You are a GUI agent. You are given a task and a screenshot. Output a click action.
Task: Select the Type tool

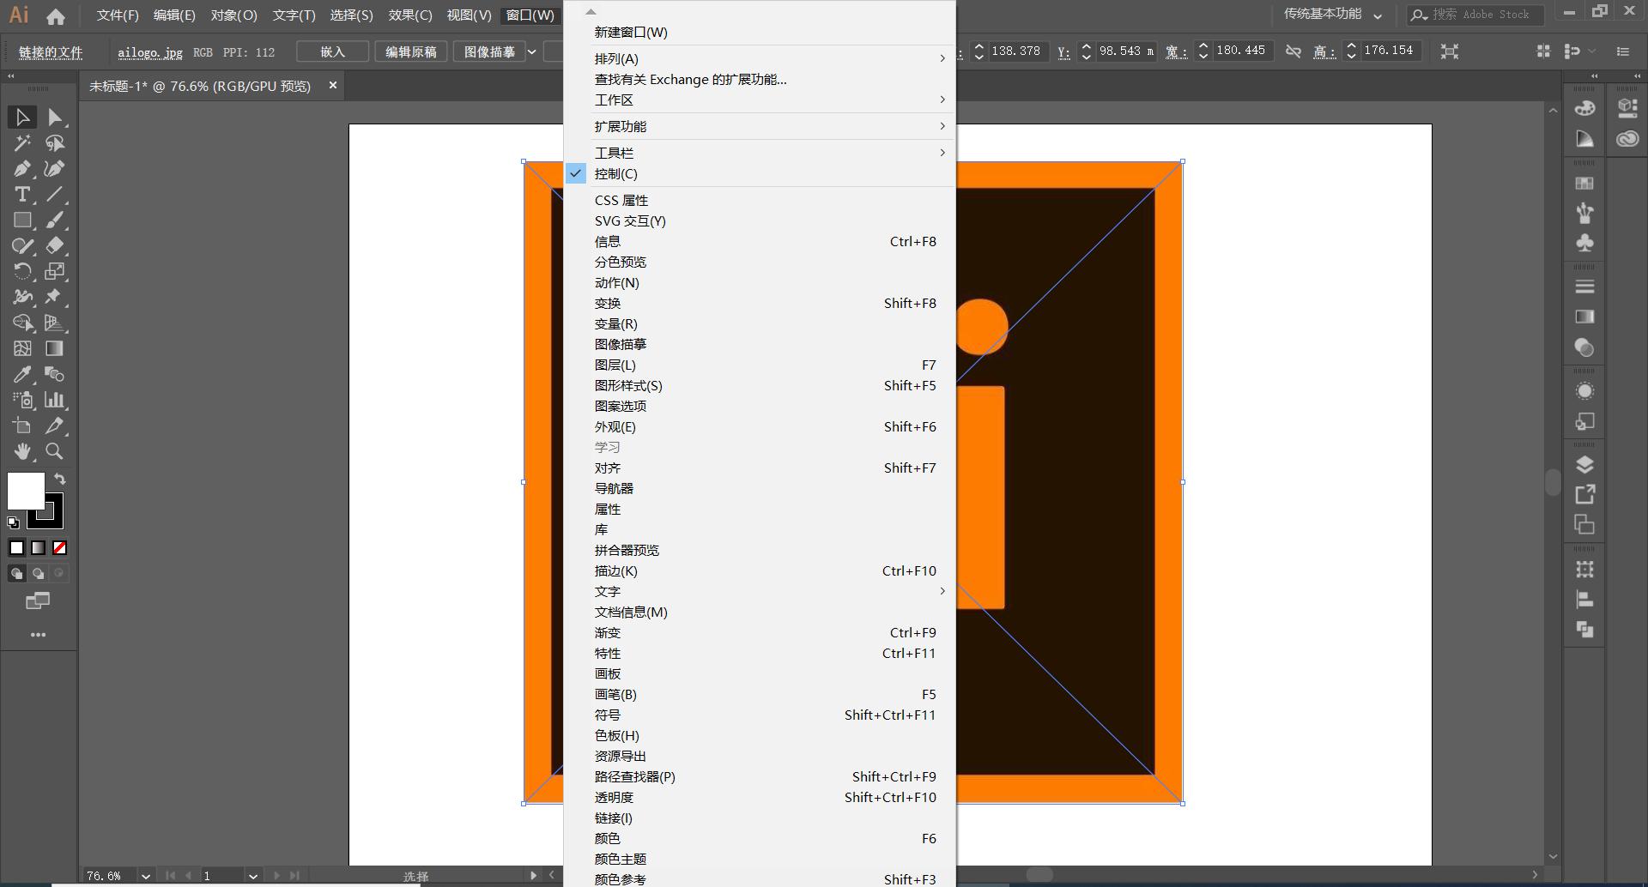tap(21, 195)
